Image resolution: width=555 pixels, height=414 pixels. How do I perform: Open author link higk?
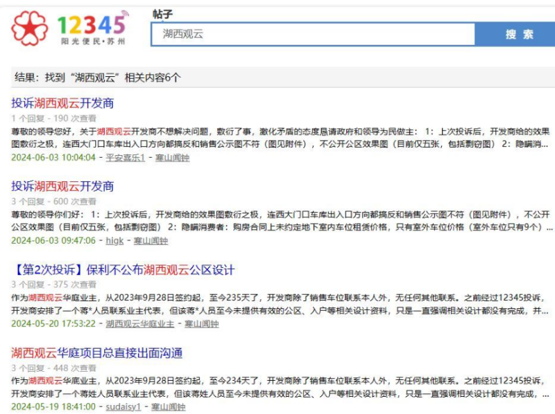click(x=114, y=241)
